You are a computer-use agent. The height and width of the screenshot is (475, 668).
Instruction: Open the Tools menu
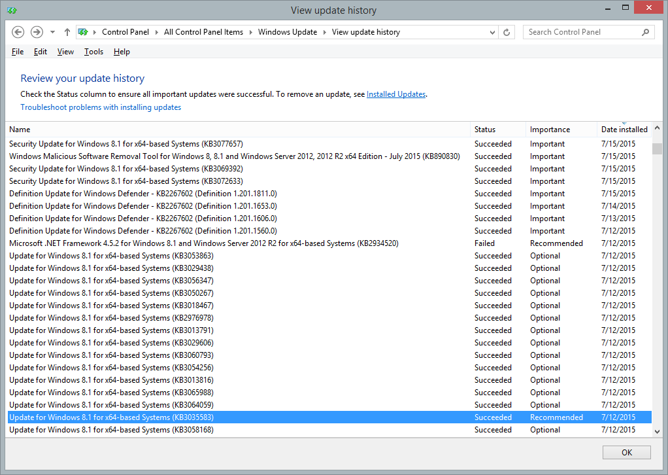(x=93, y=52)
